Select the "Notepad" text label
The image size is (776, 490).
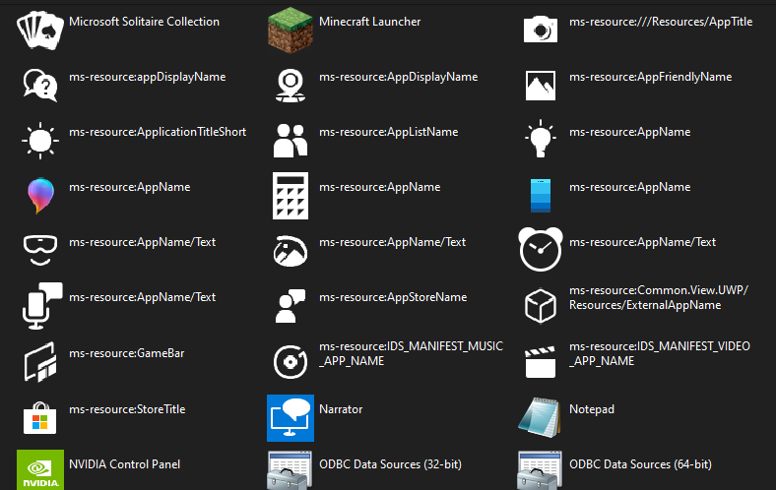(x=592, y=409)
